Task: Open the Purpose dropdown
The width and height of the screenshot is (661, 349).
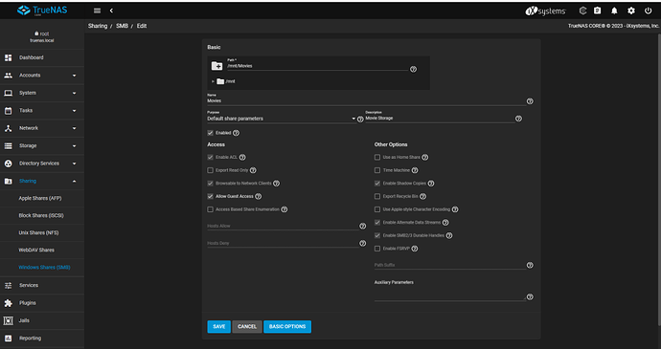Action: (x=282, y=119)
